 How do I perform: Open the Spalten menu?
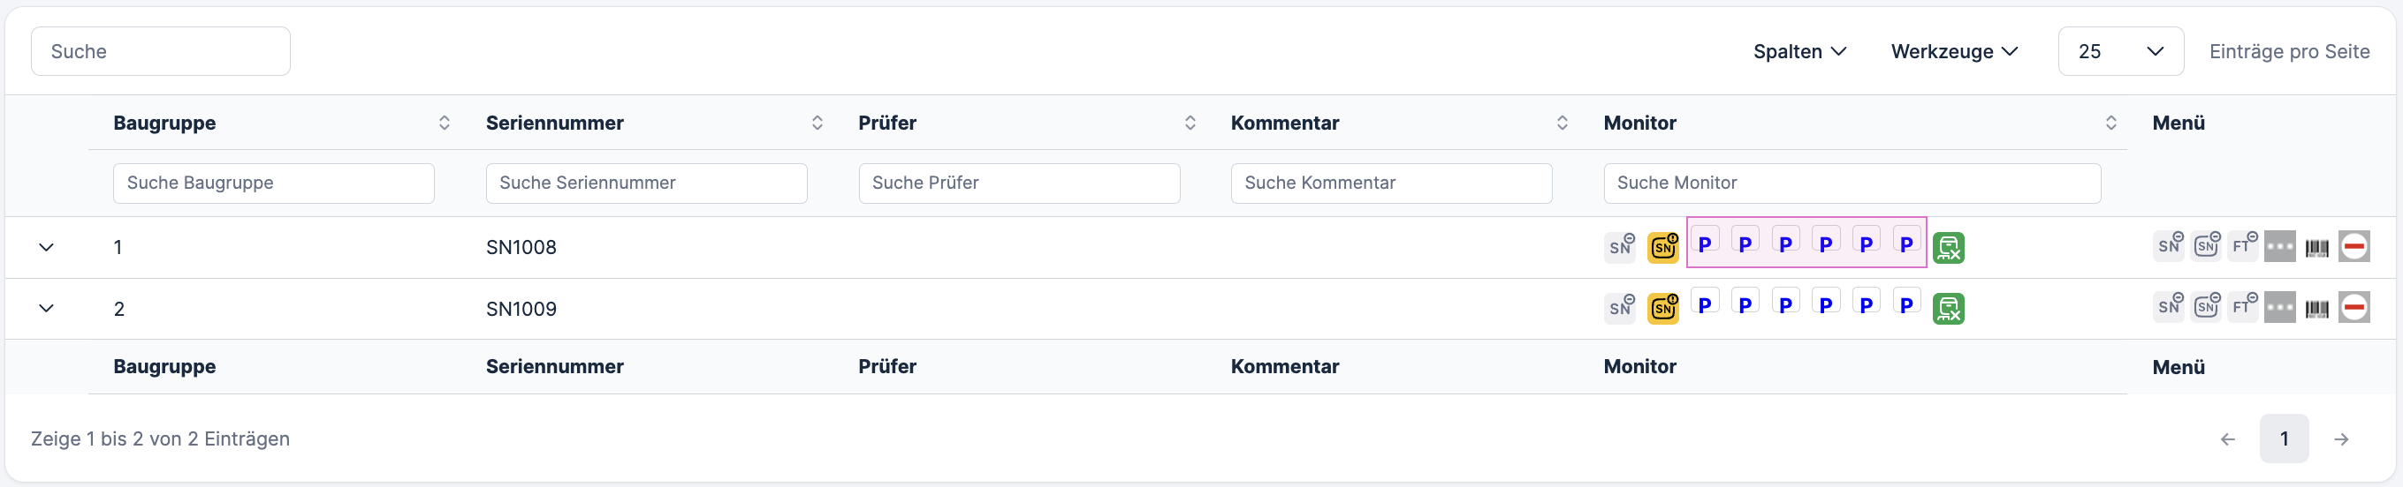[1798, 51]
